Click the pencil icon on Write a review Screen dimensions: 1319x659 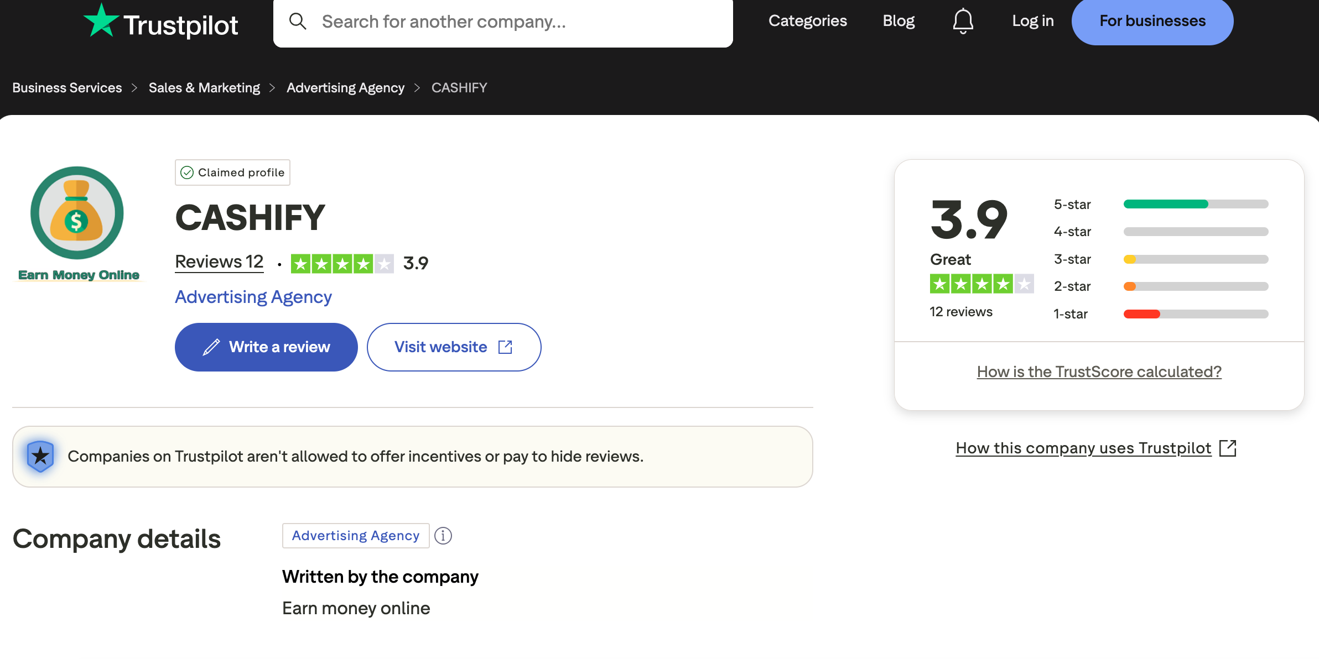point(211,347)
